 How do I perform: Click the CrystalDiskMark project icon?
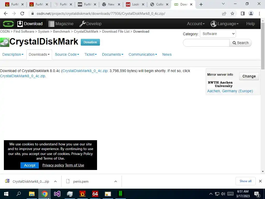5,42
